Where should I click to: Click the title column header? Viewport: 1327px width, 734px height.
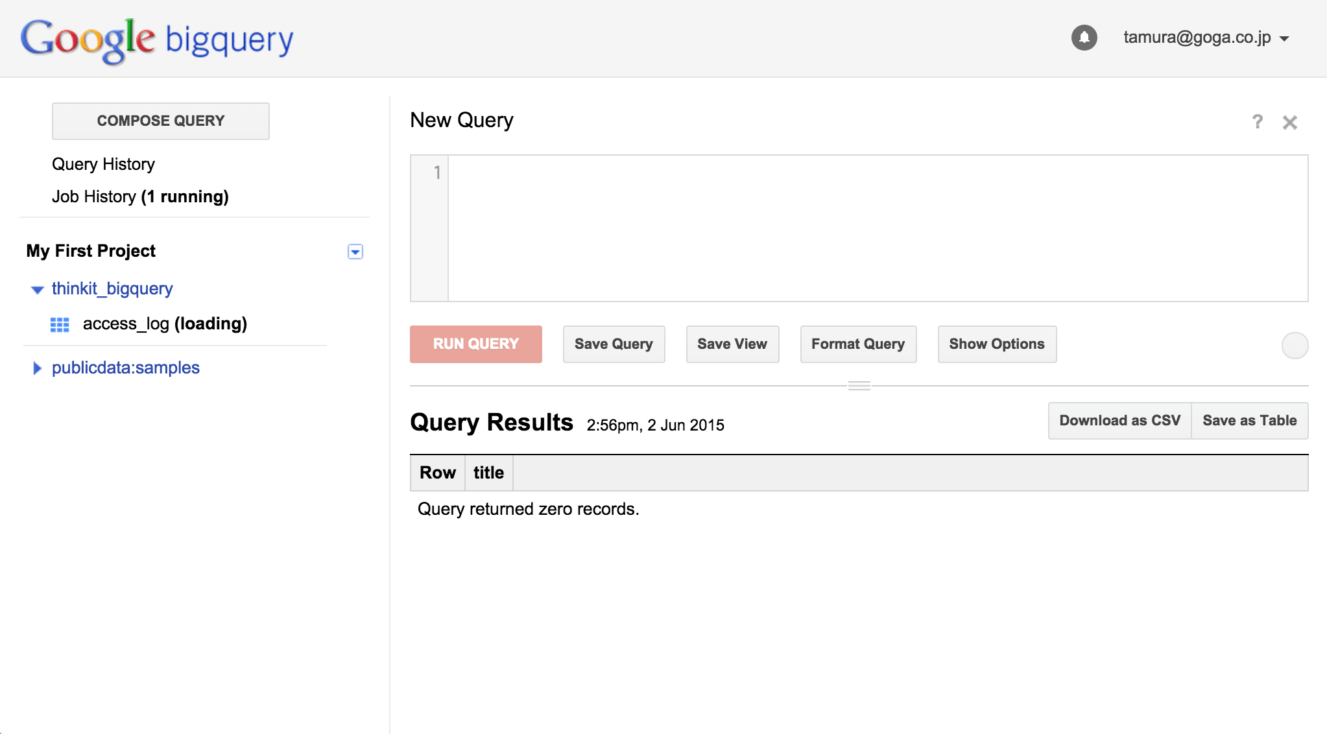tap(488, 473)
